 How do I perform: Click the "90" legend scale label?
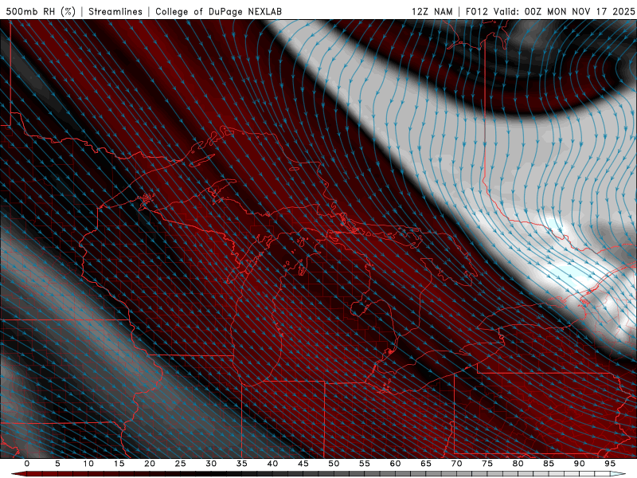(579, 464)
